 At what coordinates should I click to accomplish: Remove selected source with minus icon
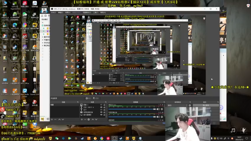[85, 119]
